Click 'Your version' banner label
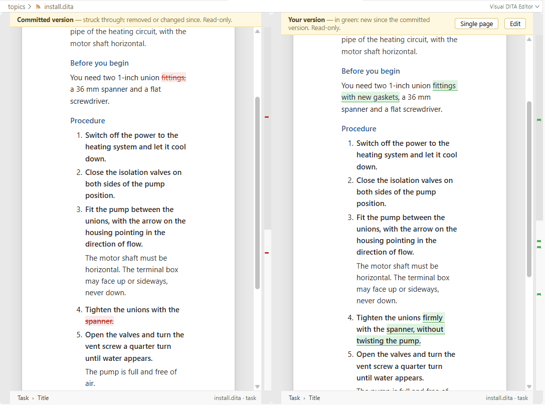Screen dimensions: 545x405 point(306,20)
